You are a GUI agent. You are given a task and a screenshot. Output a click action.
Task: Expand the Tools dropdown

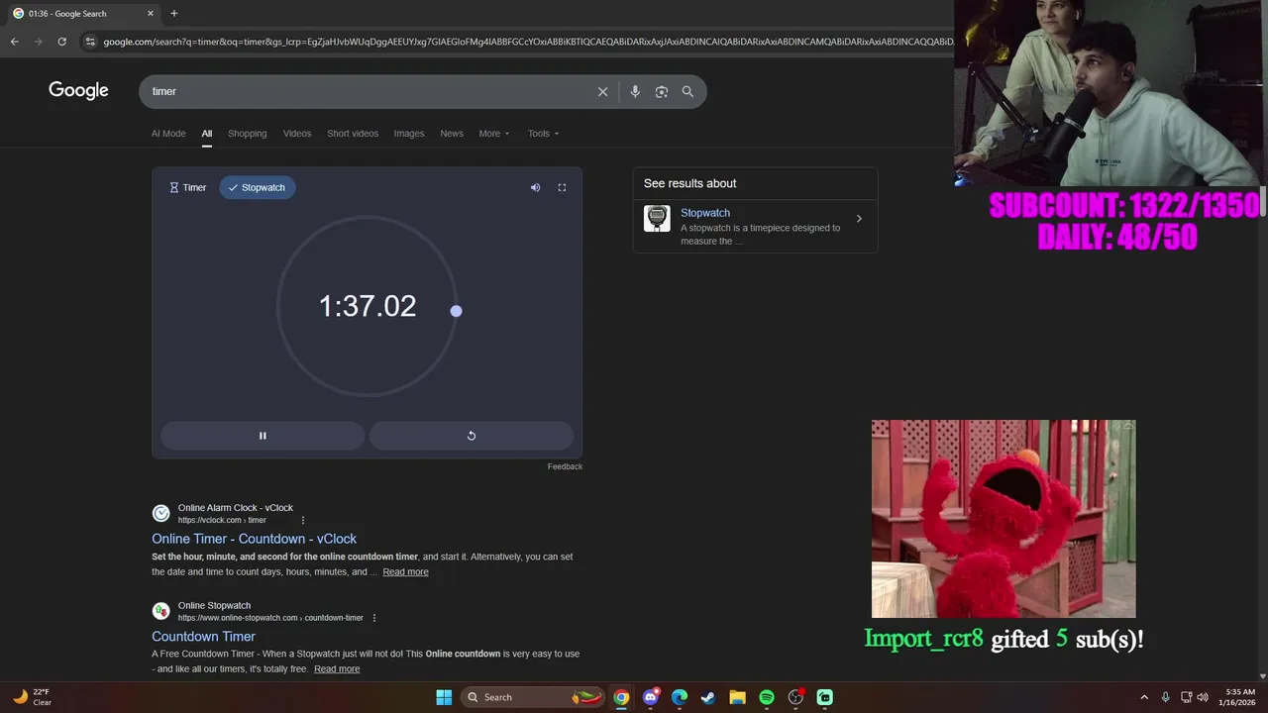tap(543, 134)
